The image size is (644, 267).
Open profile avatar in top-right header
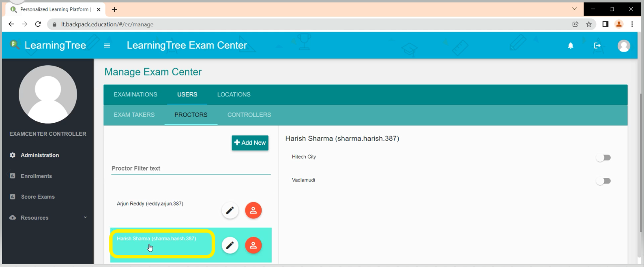pos(623,46)
